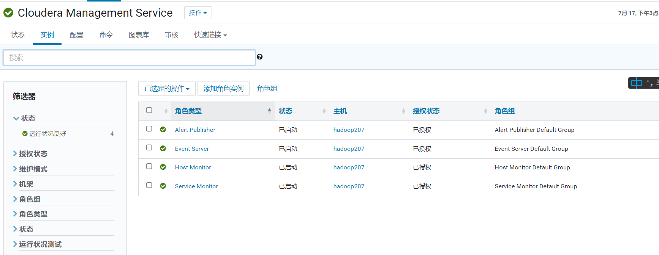Image resolution: width=659 pixels, height=255 pixels.
Task: Open the Host Monitor role link
Action: (x=193, y=167)
